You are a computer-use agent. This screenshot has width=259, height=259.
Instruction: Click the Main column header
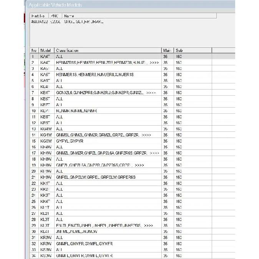click(x=168, y=50)
